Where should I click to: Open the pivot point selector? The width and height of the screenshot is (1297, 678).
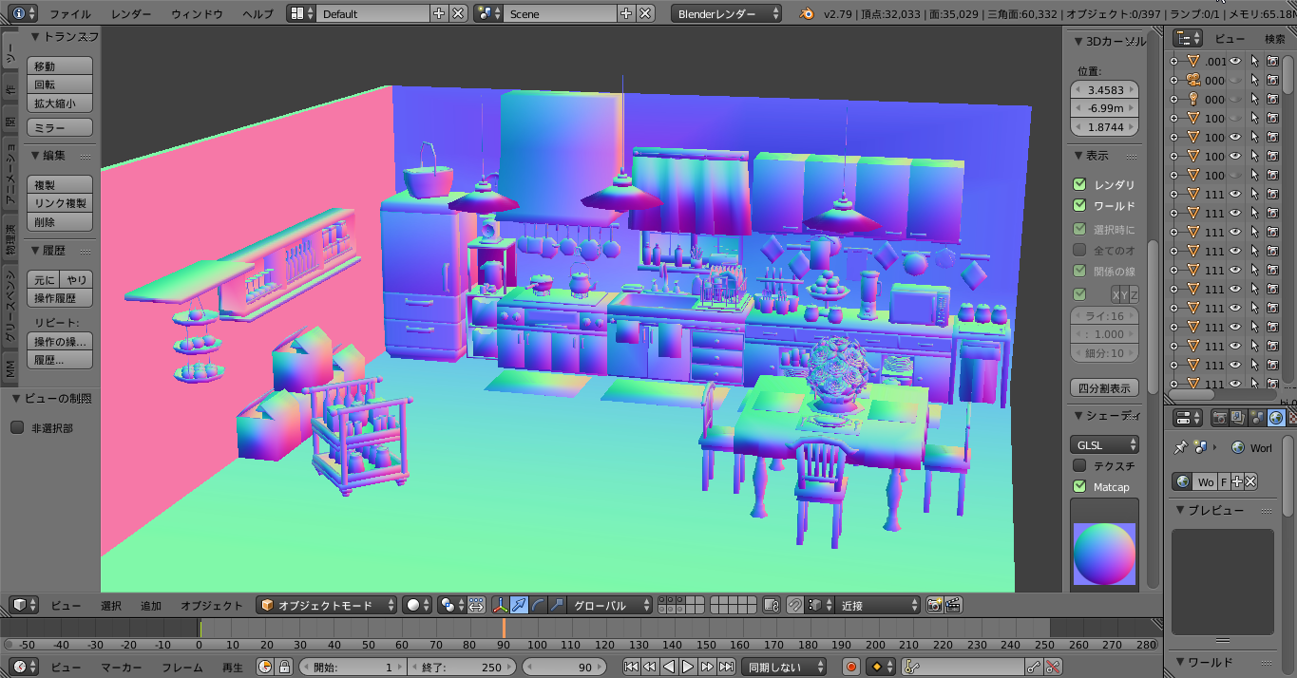coord(451,605)
